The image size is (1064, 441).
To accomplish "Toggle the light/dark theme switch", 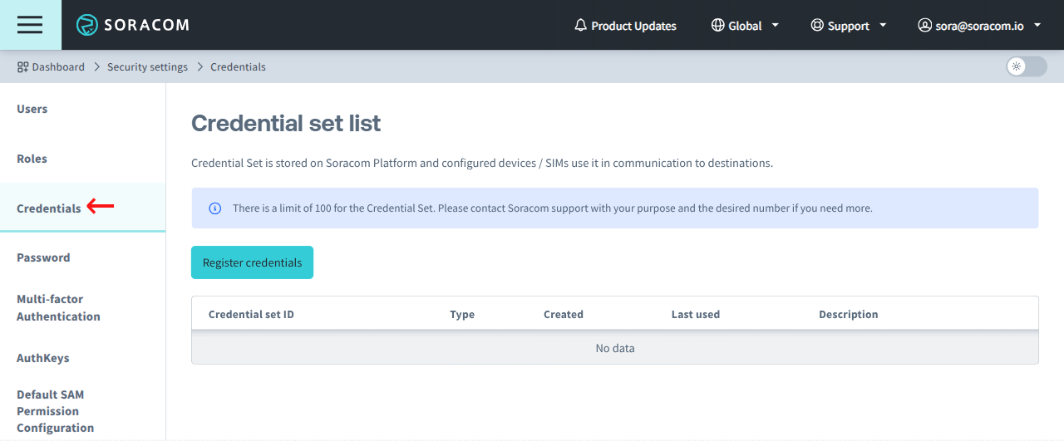I will pyautogui.click(x=1026, y=66).
